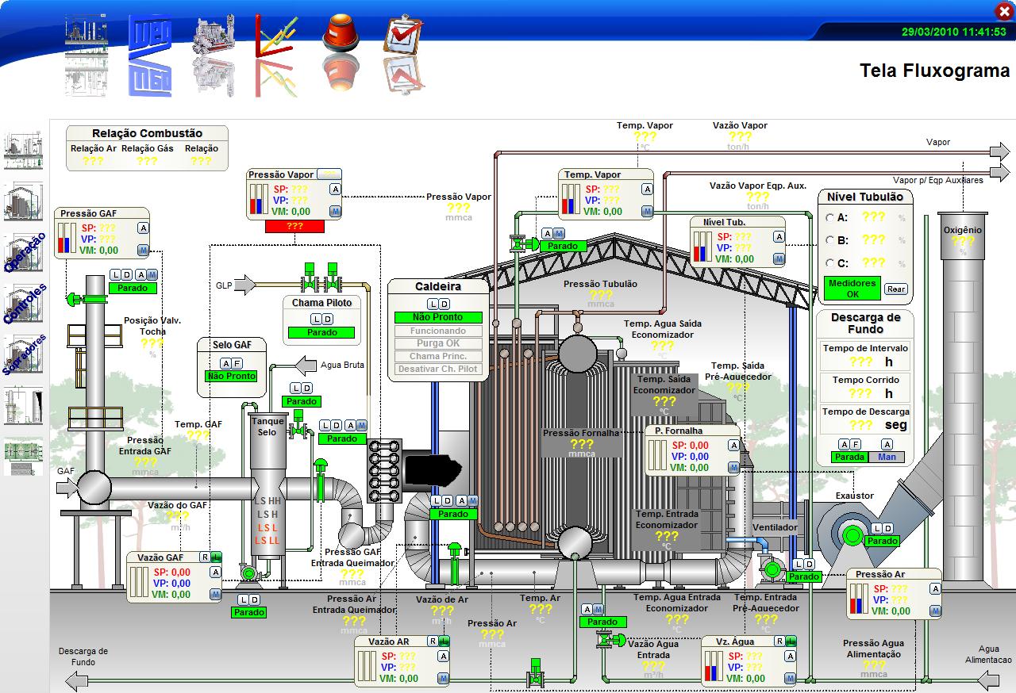Close the Tela Fluxograma window
Screen dimensions: 1016x693
click(x=1003, y=10)
